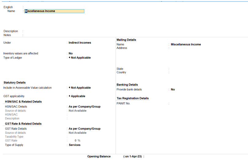Click the Notes field below Description
The height and width of the screenshot is (160, 248).
pos(46,35)
